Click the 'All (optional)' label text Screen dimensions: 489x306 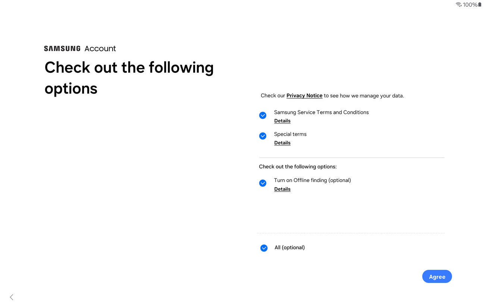coord(289,247)
